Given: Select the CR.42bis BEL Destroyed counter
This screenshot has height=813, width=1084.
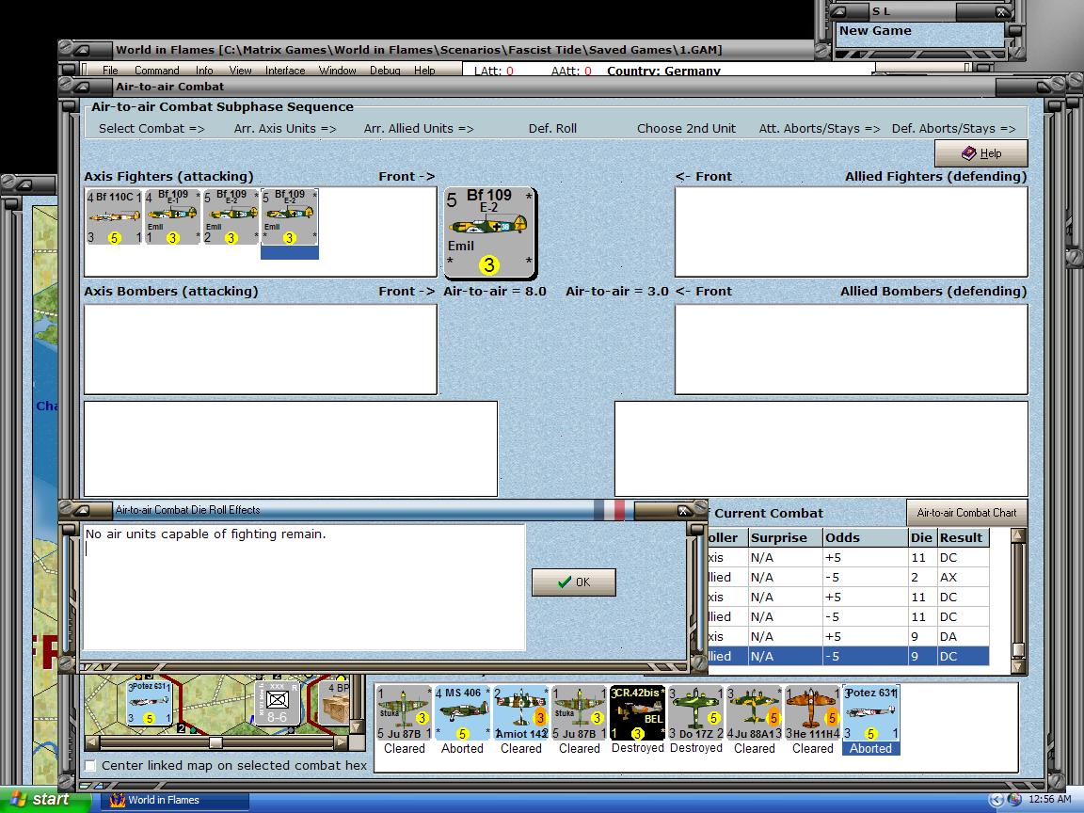Looking at the screenshot, I should click(637, 713).
